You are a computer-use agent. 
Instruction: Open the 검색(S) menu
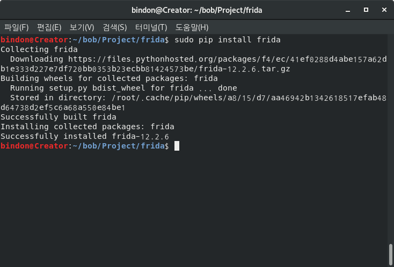point(115,27)
